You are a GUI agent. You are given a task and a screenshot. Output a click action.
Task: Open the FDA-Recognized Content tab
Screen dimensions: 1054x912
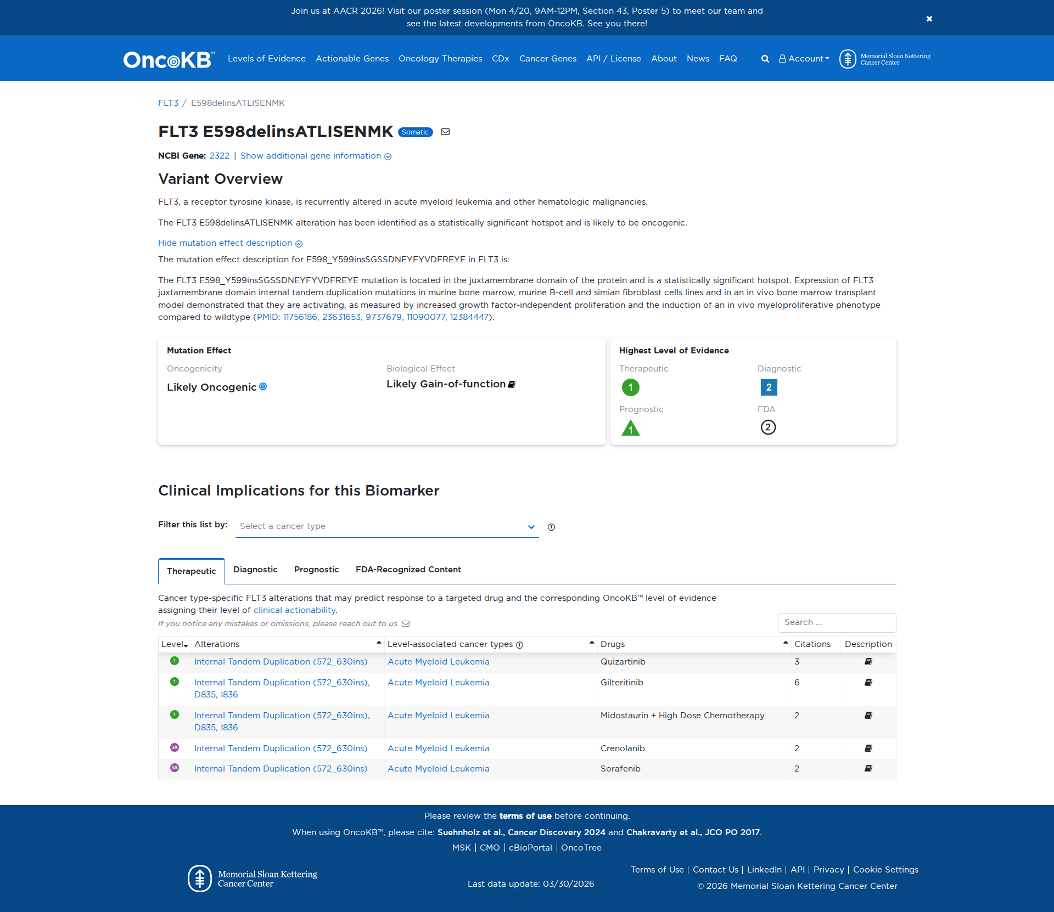tap(408, 570)
